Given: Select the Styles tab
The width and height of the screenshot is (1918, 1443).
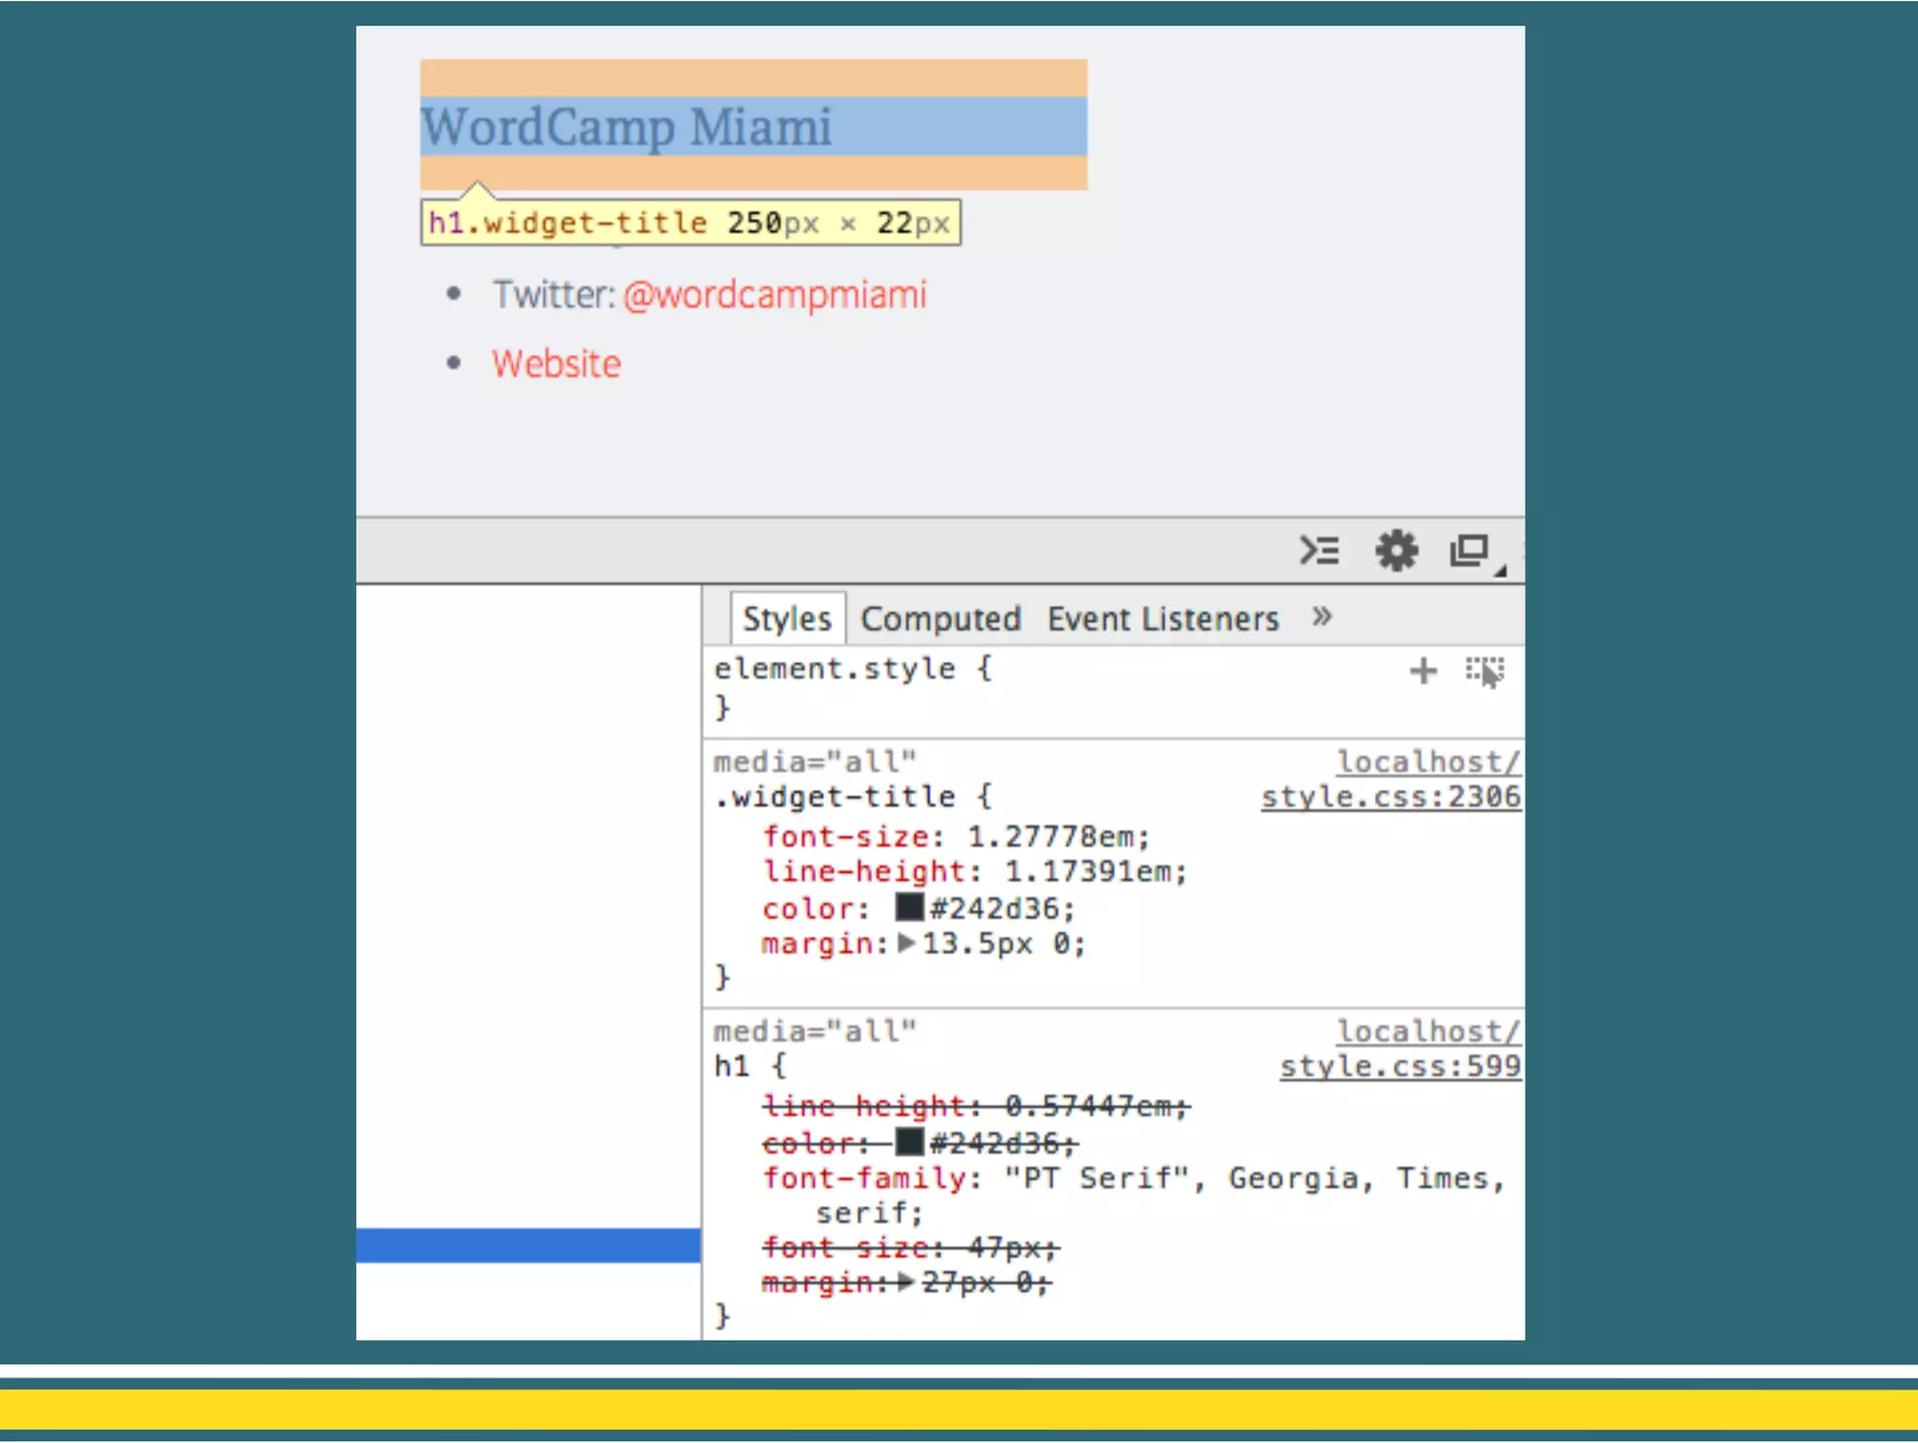Looking at the screenshot, I should (x=787, y=619).
